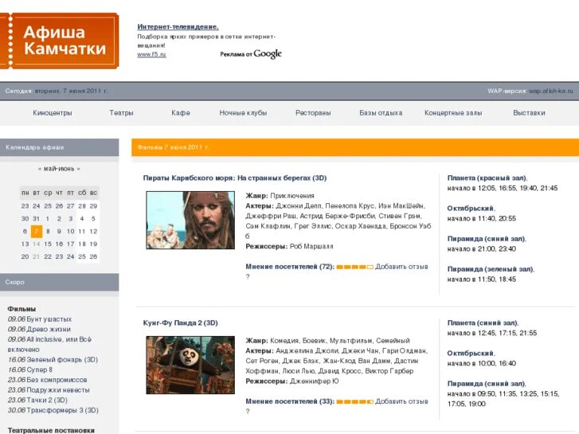Click director name Роб Маршалл
Screen dimensions: 579x434
click(311, 246)
